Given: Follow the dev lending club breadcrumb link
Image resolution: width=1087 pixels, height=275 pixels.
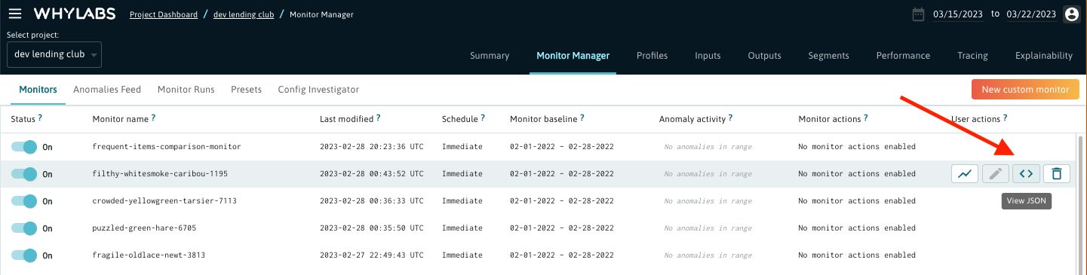Looking at the screenshot, I should coord(244,14).
